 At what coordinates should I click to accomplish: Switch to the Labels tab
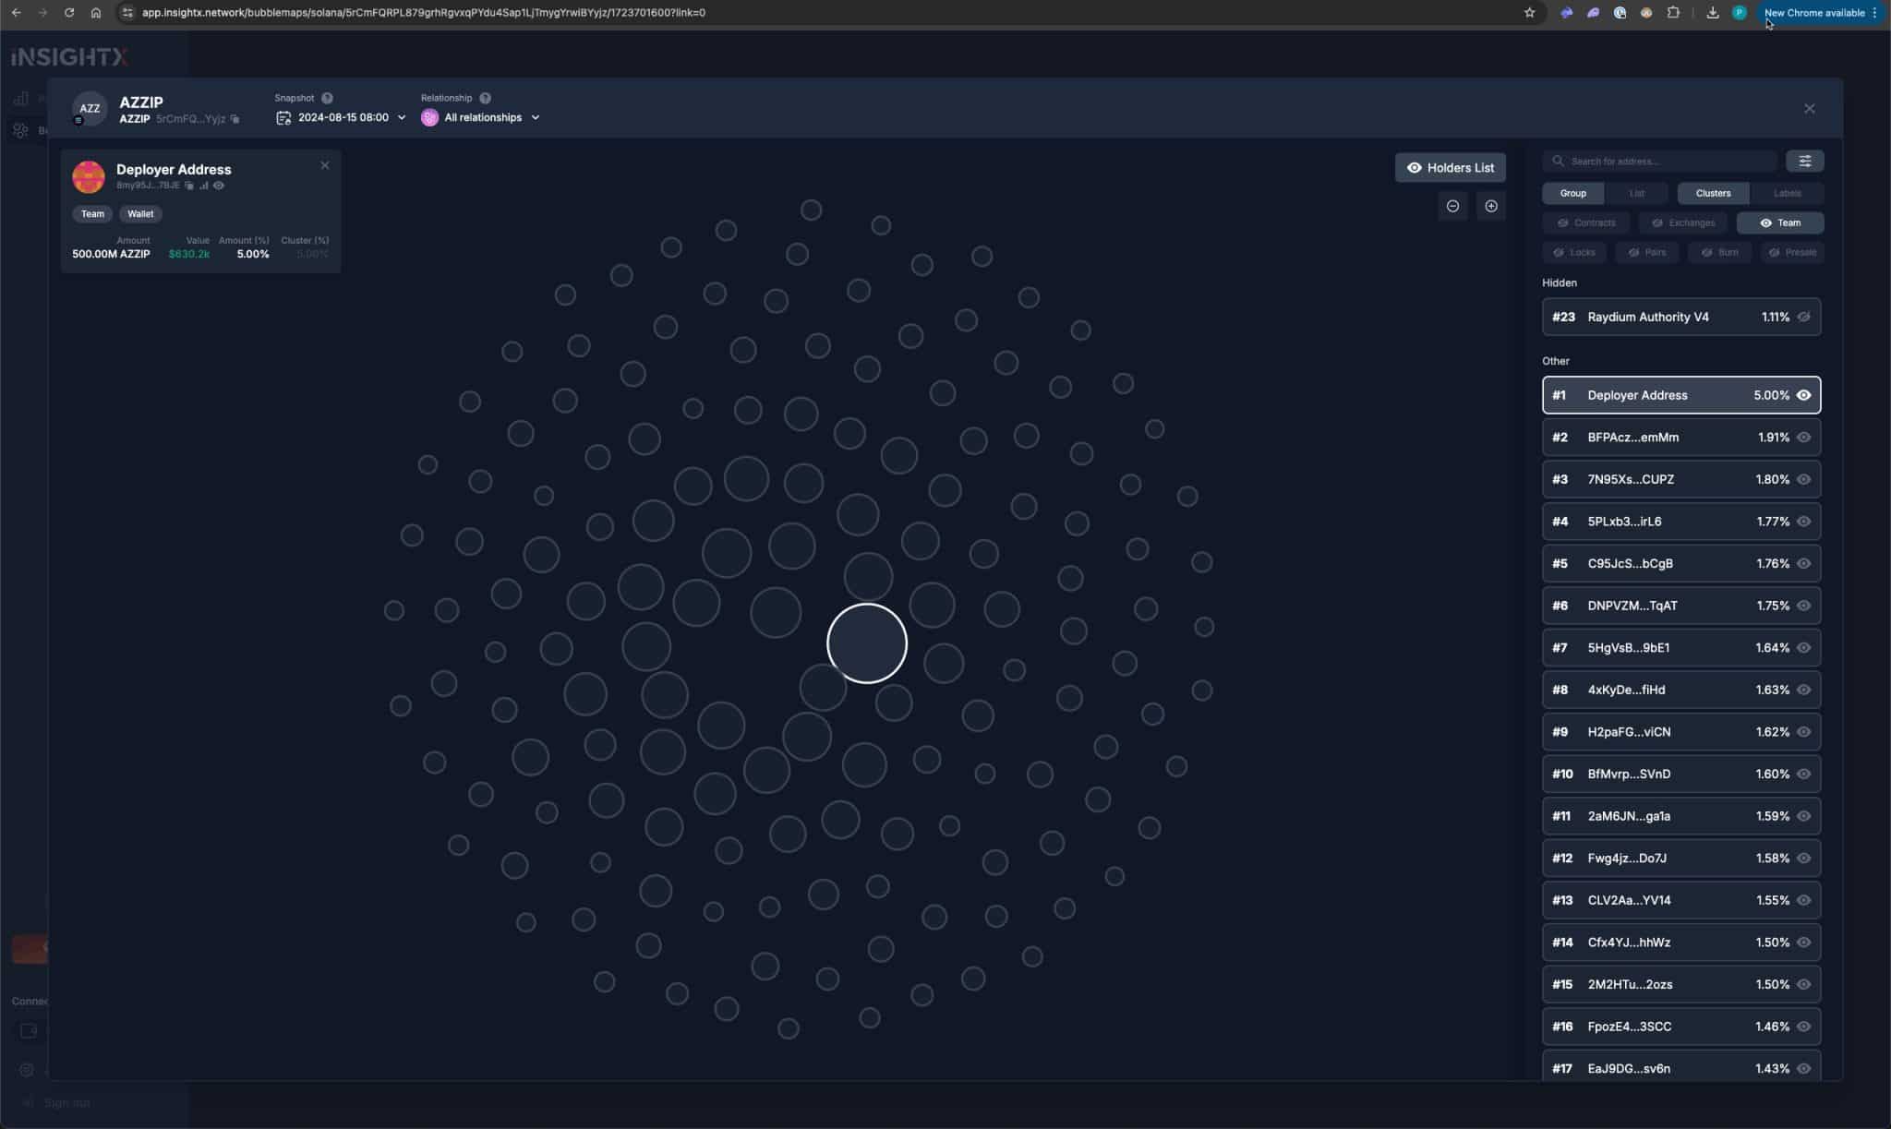(x=1787, y=193)
